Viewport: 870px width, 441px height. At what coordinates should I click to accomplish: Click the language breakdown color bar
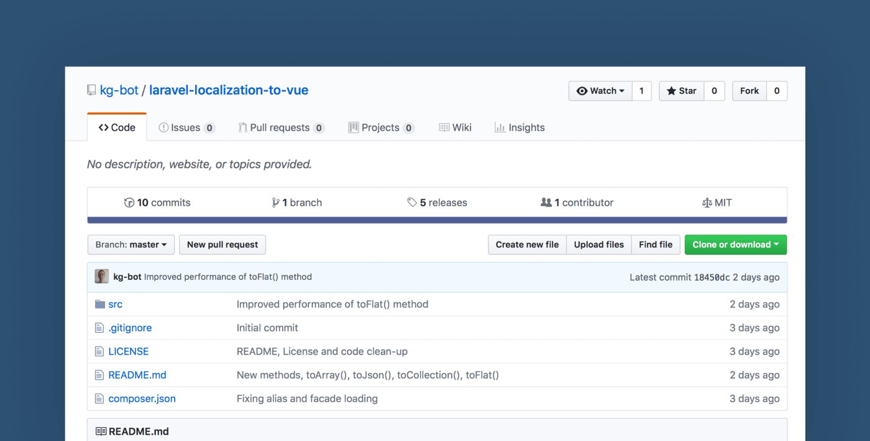(x=437, y=220)
